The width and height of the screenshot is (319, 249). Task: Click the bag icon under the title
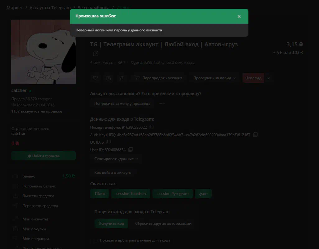coord(96,53)
